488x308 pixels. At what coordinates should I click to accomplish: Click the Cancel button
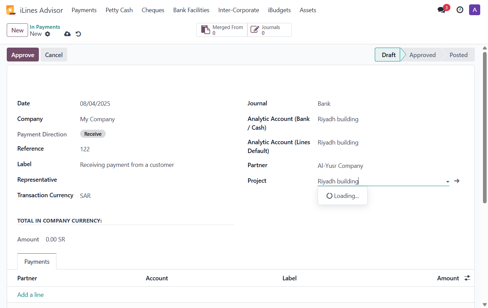[x=54, y=55]
